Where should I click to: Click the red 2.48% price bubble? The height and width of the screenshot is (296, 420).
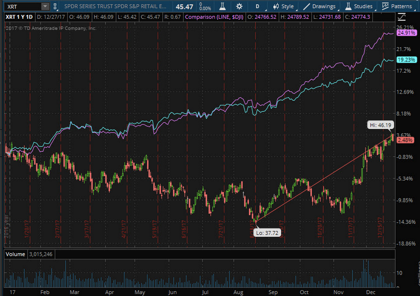pyautogui.click(x=405, y=140)
